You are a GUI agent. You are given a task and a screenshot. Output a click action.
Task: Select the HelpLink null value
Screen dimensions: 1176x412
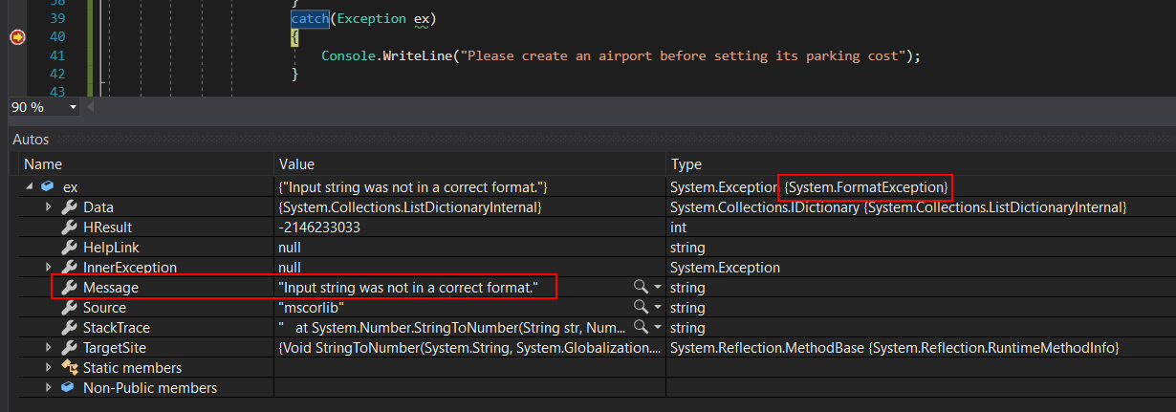(290, 248)
